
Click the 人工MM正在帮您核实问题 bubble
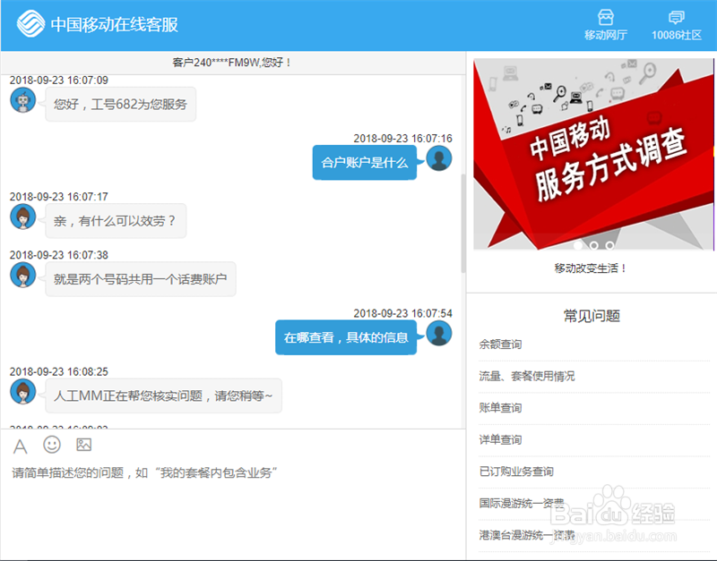pyautogui.click(x=163, y=395)
